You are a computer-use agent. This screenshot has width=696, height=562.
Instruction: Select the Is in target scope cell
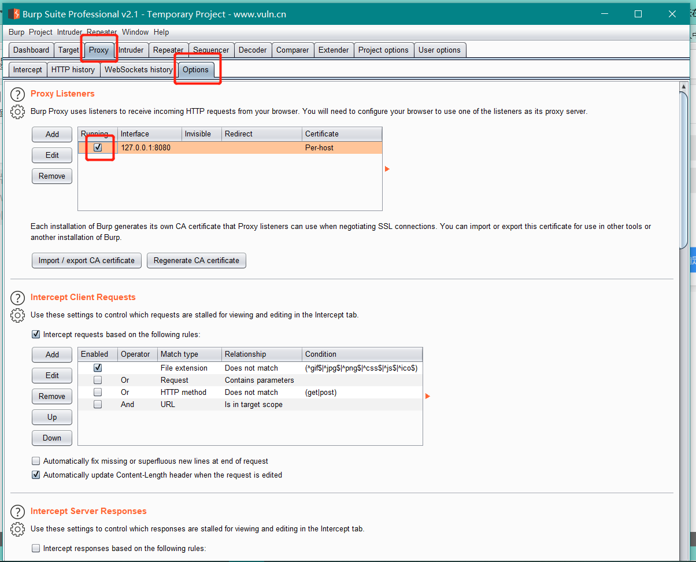pyautogui.click(x=262, y=404)
